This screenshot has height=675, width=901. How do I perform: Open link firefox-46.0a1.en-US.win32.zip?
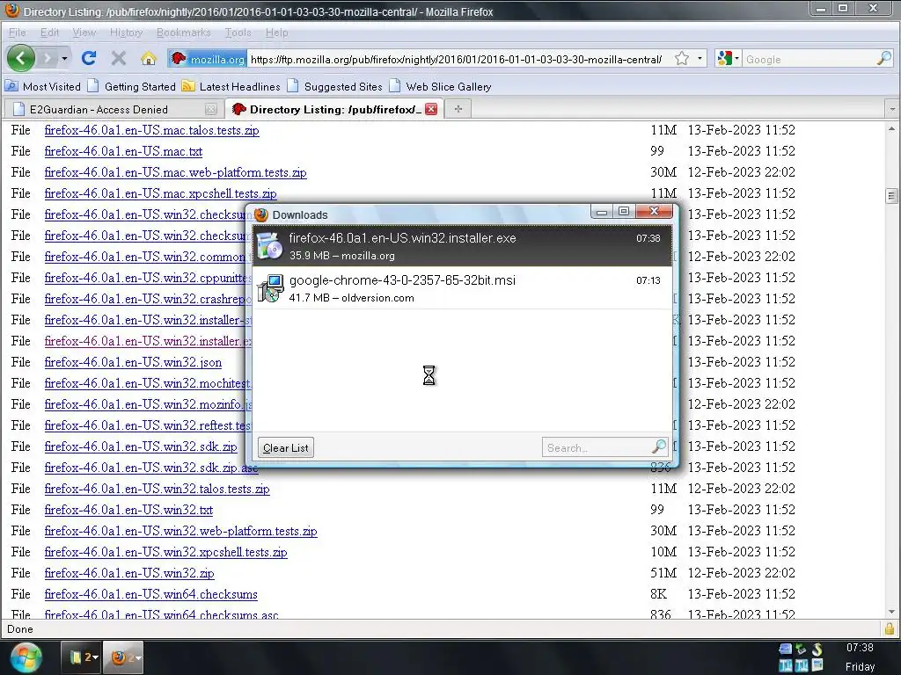pyautogui.click(x=129, y=573)
